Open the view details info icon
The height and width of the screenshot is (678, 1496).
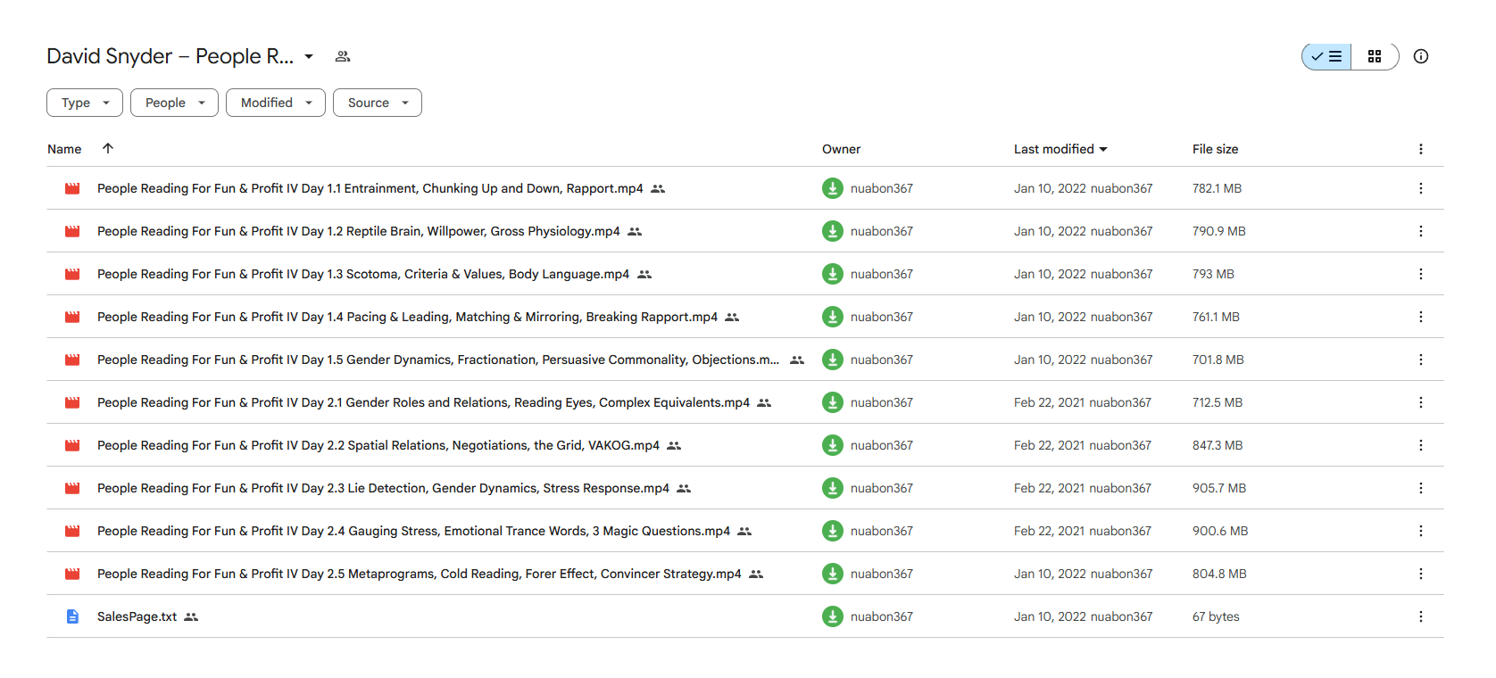1421,56
